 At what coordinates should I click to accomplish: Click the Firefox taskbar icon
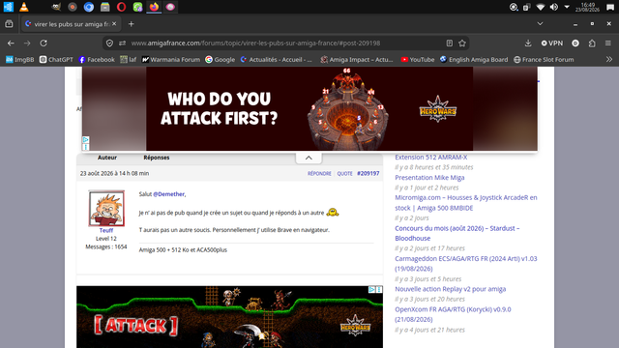click(x=154, y=7)
